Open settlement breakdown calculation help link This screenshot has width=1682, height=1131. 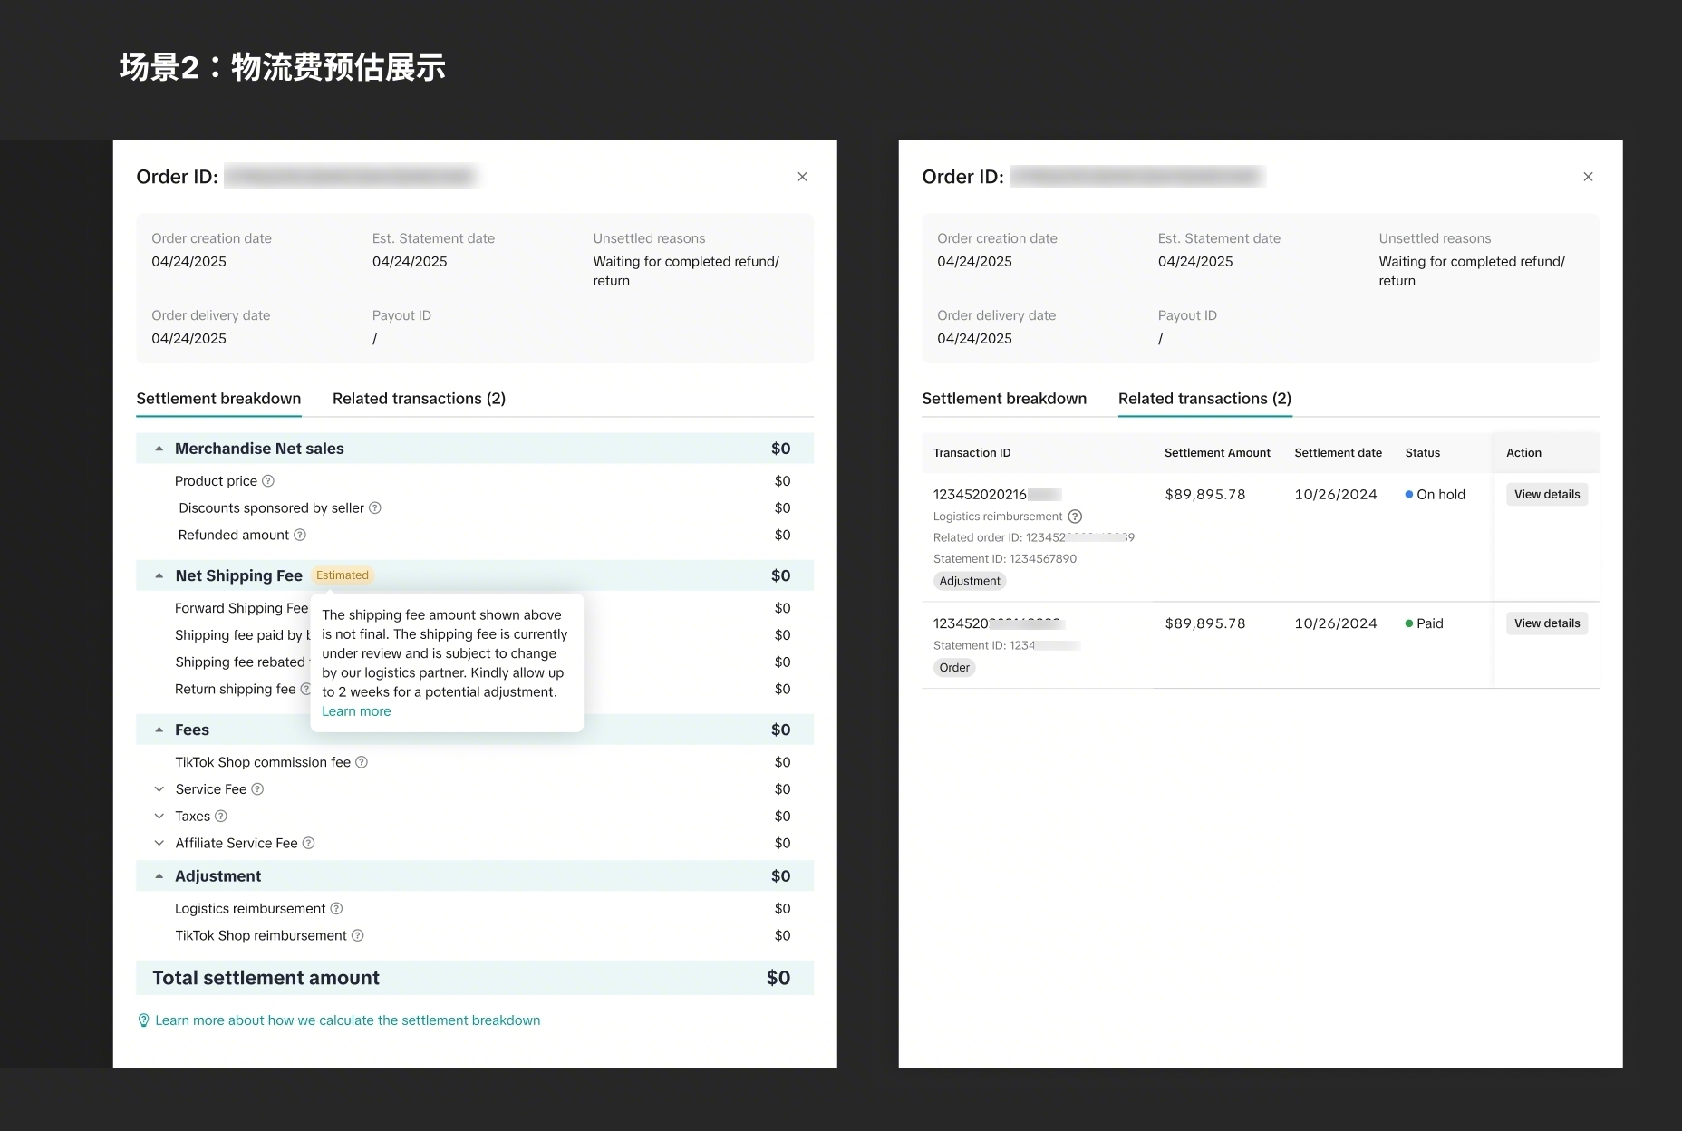click(347, 1020)
